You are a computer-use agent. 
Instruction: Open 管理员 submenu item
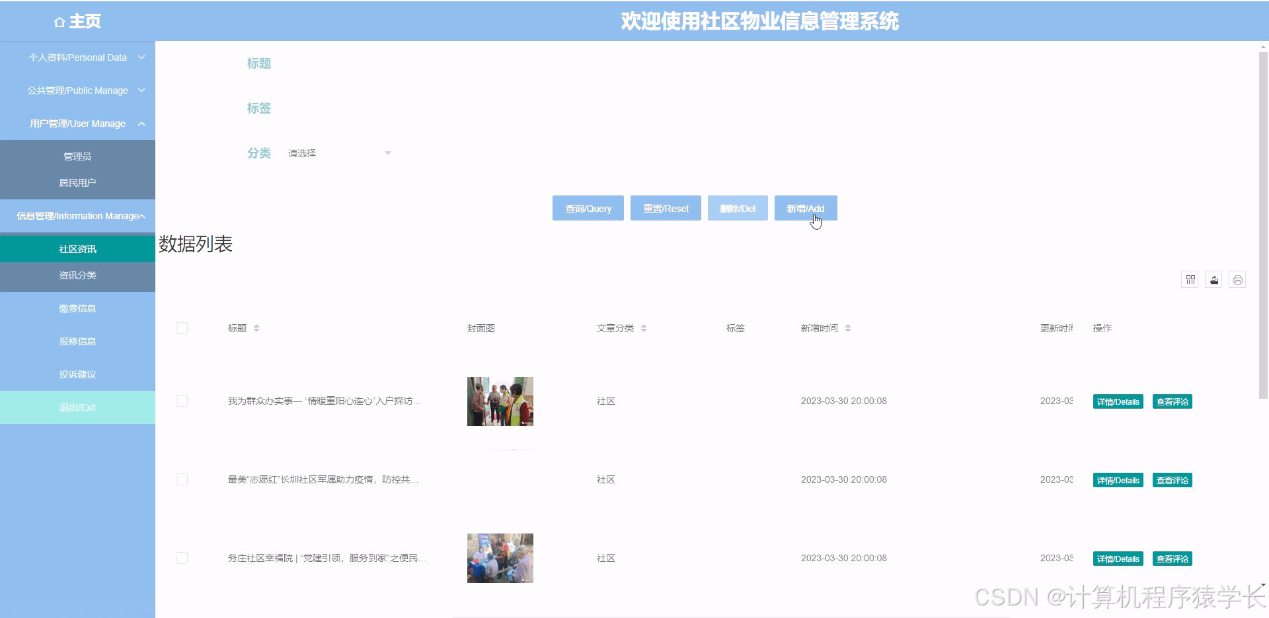[77, 156]
